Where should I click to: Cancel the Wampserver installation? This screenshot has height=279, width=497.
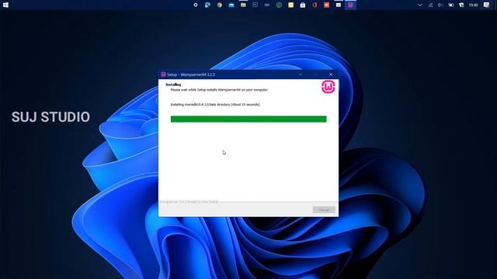click(x=324, y=210)
